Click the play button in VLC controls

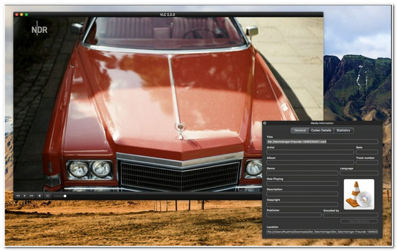(24, 196)
